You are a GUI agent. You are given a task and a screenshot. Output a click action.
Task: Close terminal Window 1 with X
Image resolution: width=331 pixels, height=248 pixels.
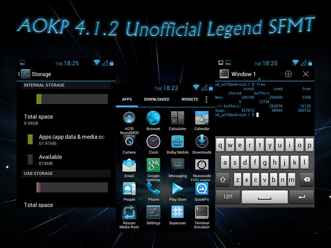[x=305, y=74]
